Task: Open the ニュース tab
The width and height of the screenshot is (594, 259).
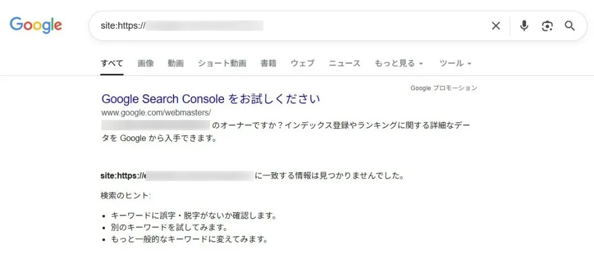Action: coord(345,63)
